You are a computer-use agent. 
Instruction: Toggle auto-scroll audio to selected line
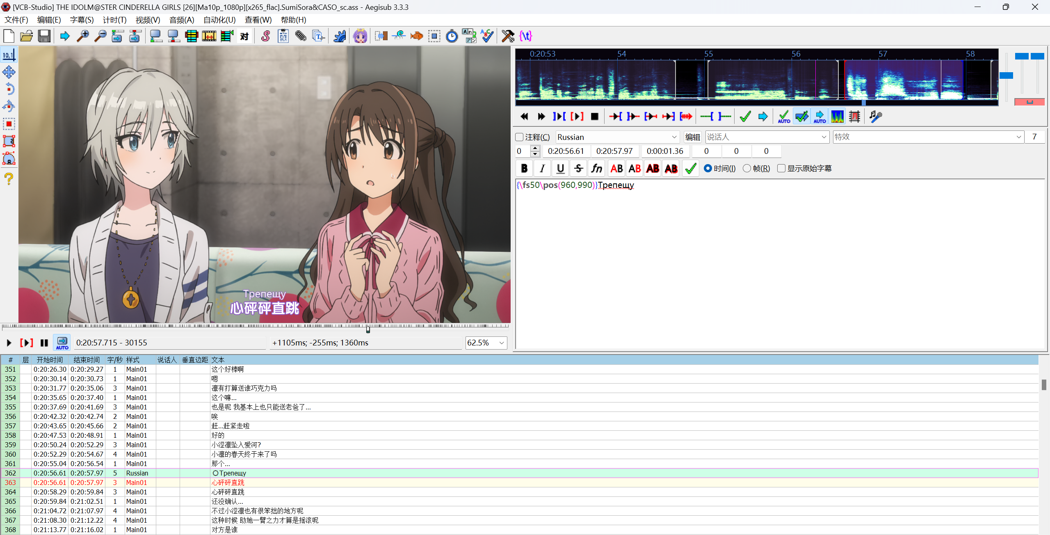(819, 117)
